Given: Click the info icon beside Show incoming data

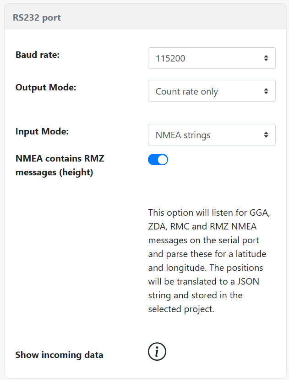Looking at the screenshot, I should [157, 352].
